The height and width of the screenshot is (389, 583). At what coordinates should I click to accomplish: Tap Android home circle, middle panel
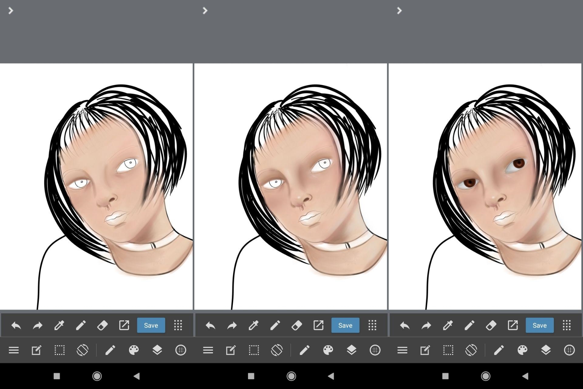coord(291,376)
